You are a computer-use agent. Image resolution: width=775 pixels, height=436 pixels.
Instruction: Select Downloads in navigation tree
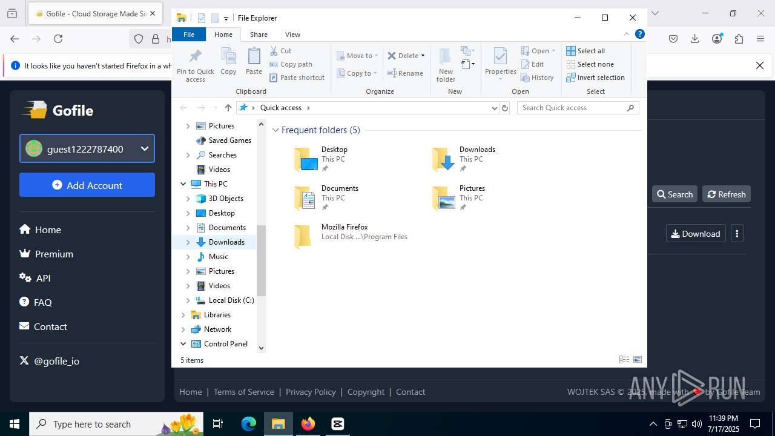point(226,242)
